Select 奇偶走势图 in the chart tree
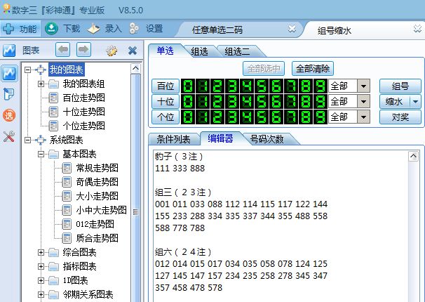Screen dimensions: 425x302 (x=97, y=182)
